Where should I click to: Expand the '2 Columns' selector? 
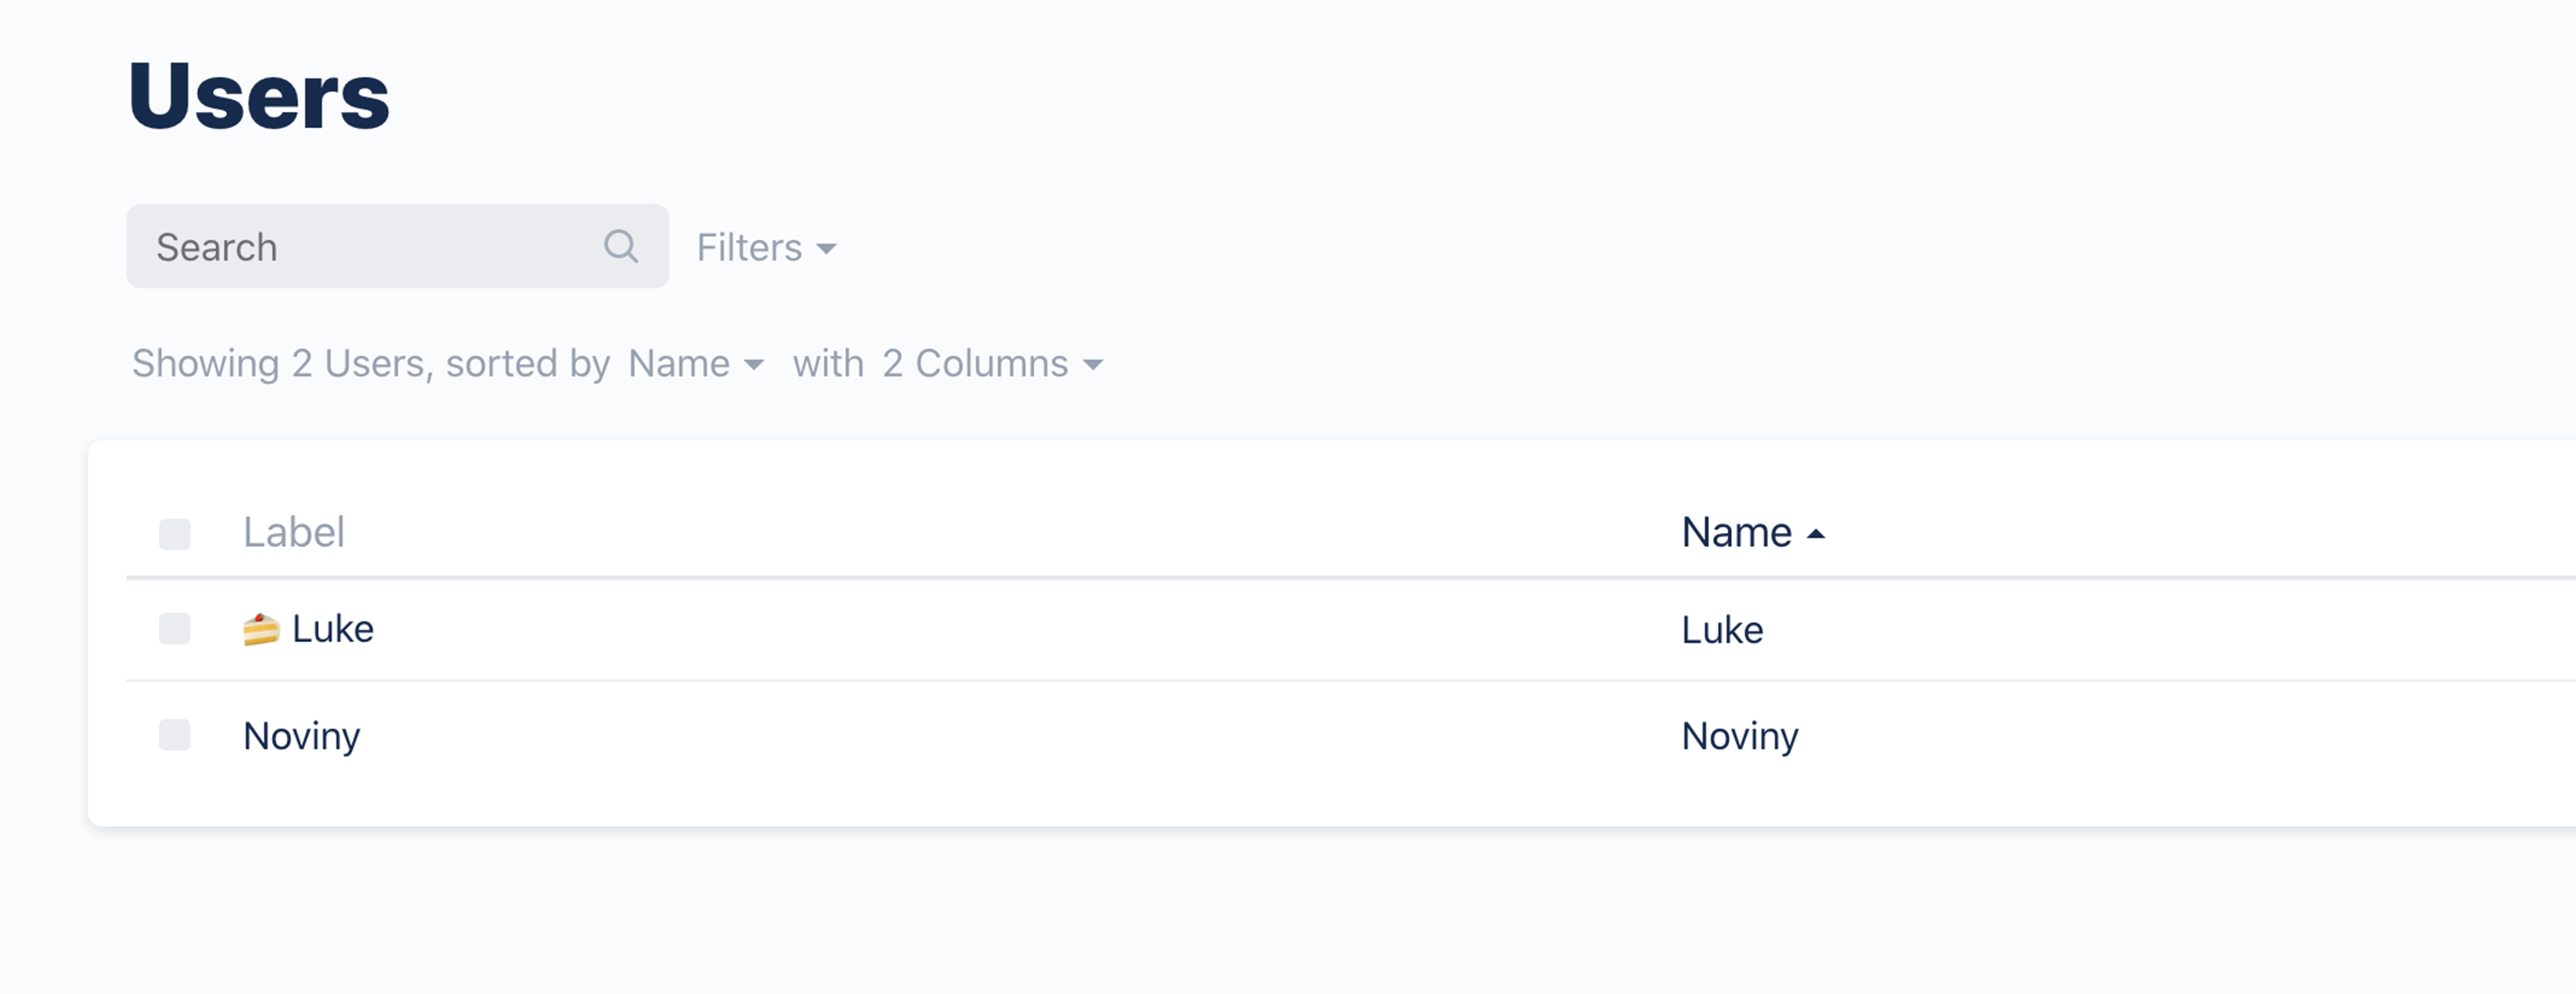(975, 364)
